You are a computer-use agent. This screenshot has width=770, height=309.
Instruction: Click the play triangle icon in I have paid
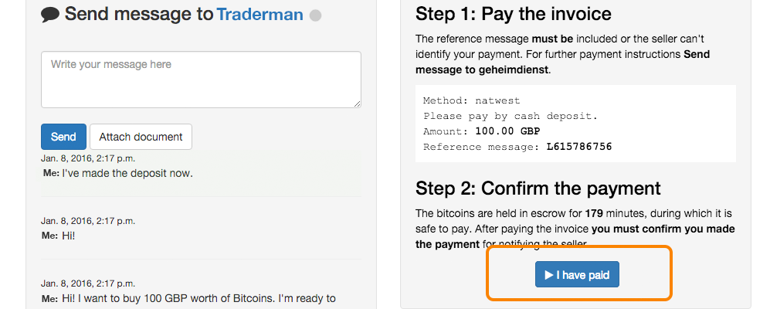[x=549, y=274]
